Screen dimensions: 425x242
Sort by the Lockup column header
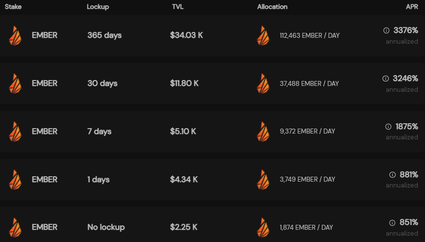coord(98,7)
